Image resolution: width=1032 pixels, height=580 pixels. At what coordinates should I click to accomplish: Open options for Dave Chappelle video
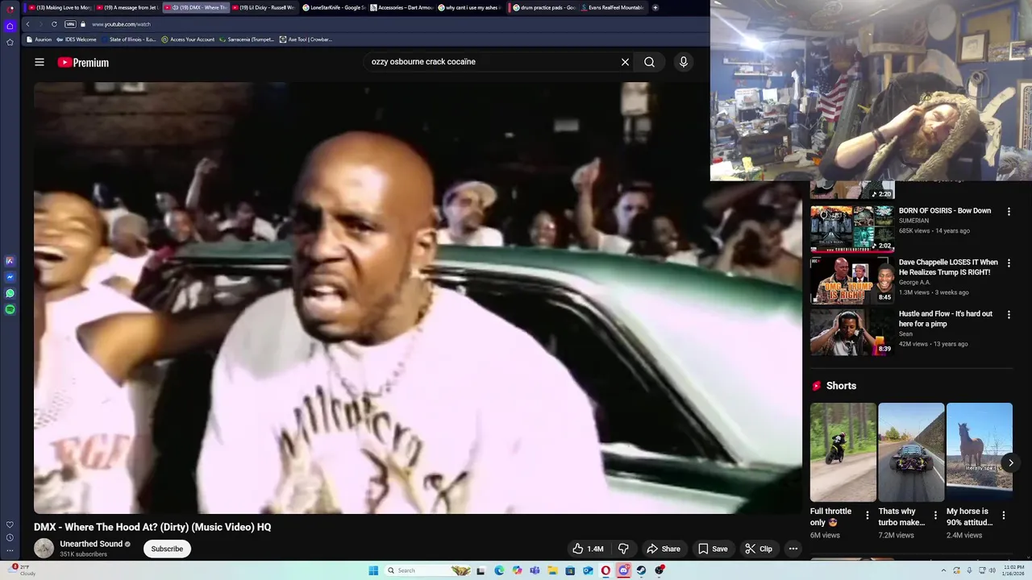click(1009, 263)
